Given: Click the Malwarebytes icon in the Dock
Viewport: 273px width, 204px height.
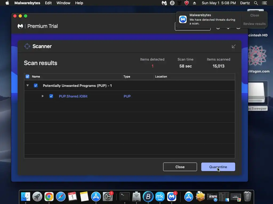Looking at the screenshot, I should pyautogui.click(x=172, y=197).
